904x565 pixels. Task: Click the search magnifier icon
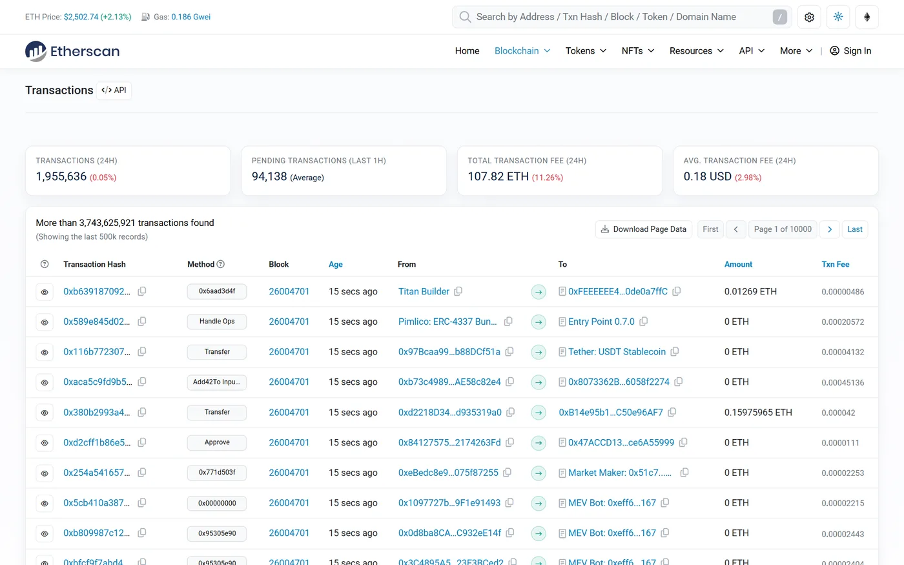[x=465, y=17]
